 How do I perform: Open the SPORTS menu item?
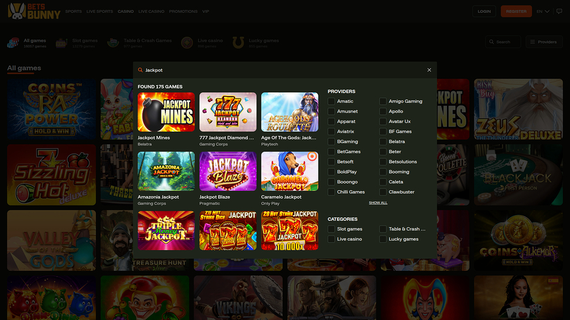[x=73, y=11]
